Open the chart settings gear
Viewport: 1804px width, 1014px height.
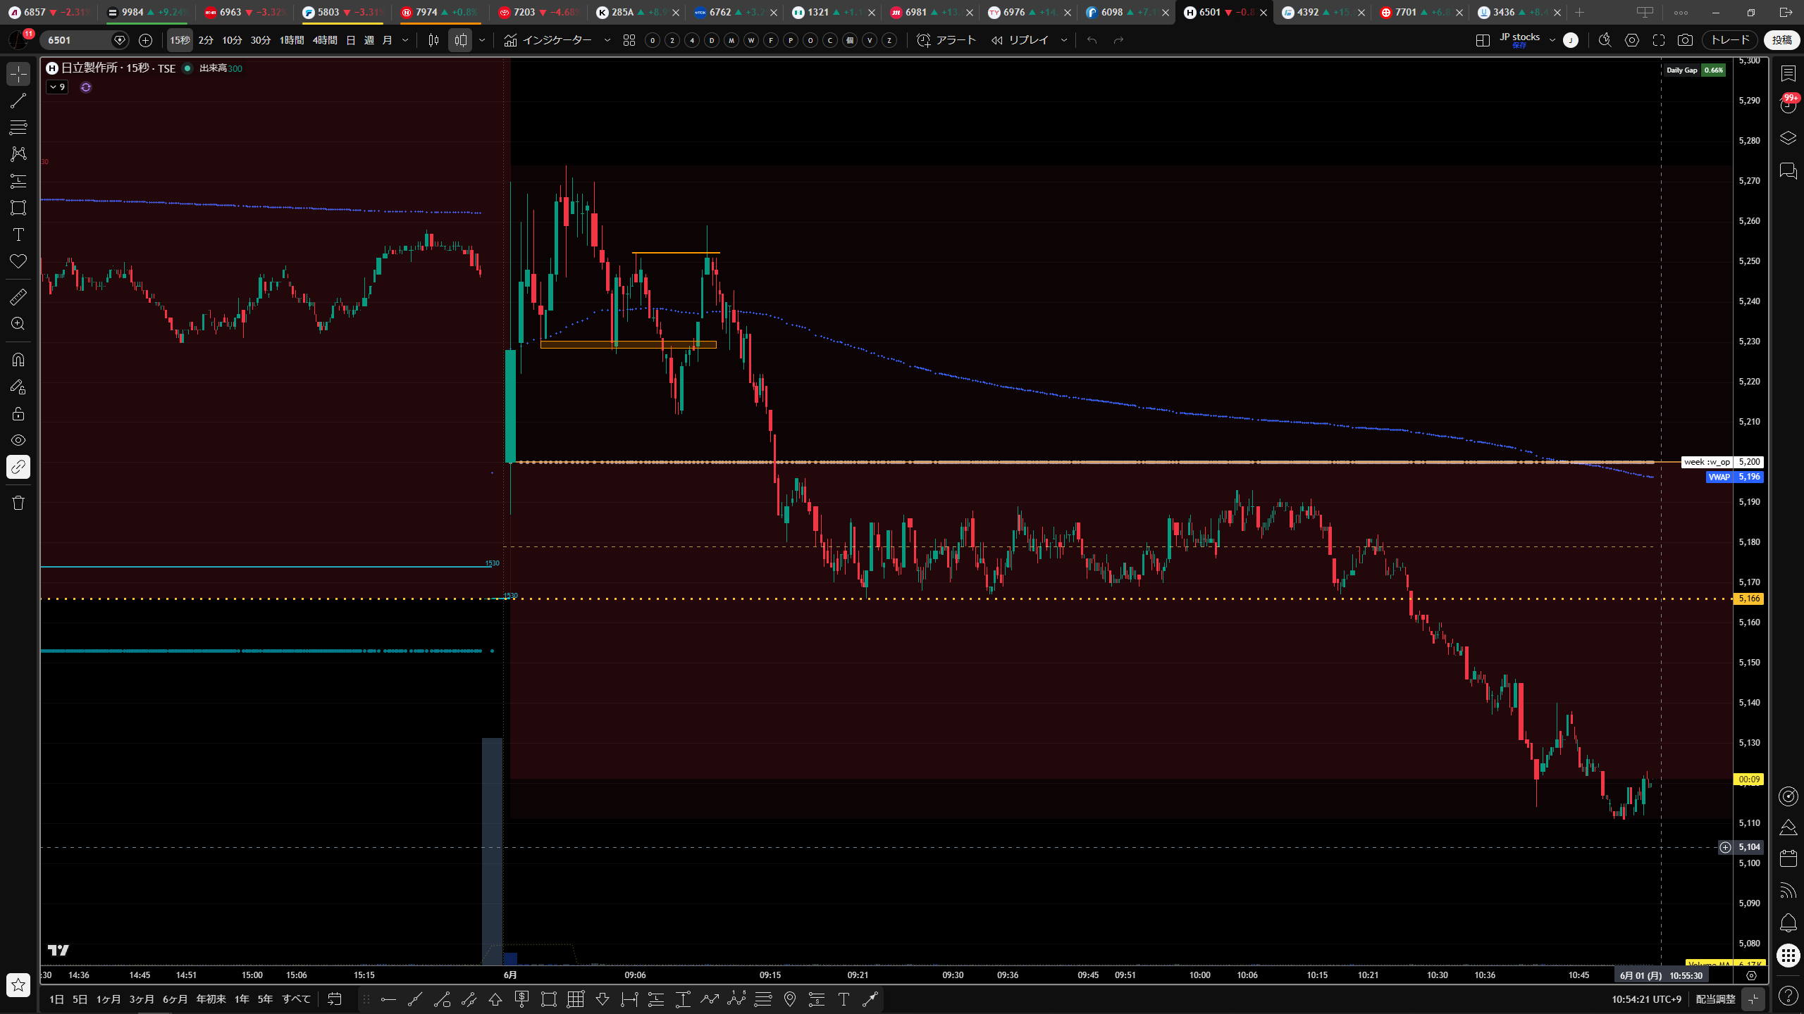click(x=1632, y=40)
